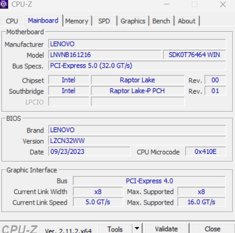The height and width of the screenshot is (233, 235).
Task: Go to the SPD tab
Action: click(x=104, y=21)
